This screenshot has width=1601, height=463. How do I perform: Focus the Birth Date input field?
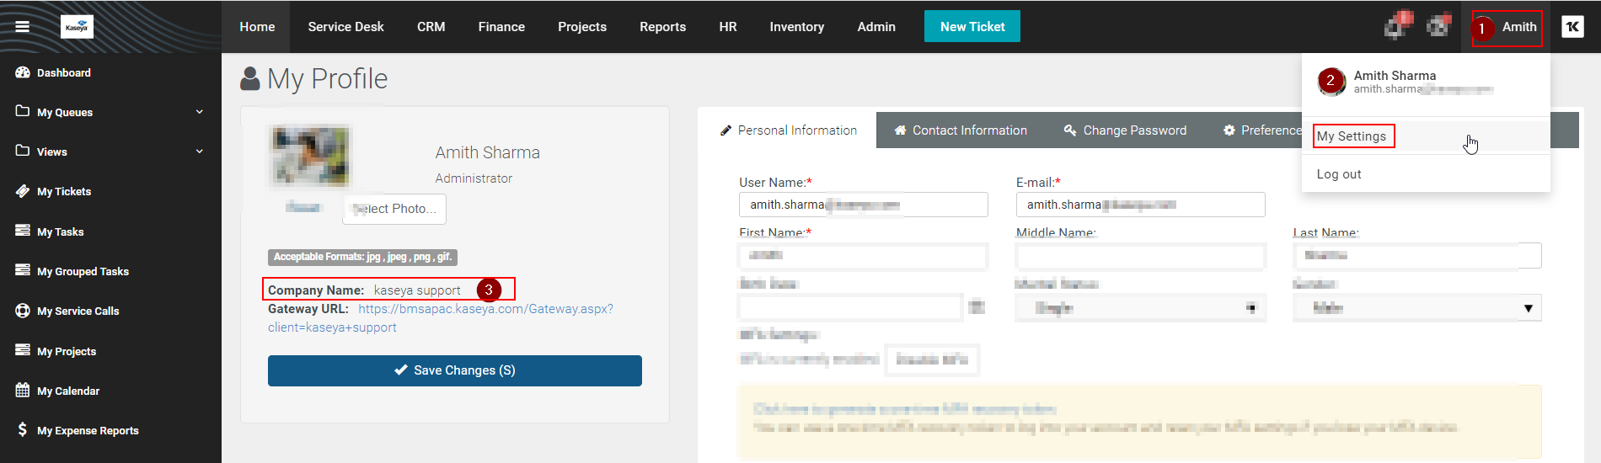[x=851, y=307]
